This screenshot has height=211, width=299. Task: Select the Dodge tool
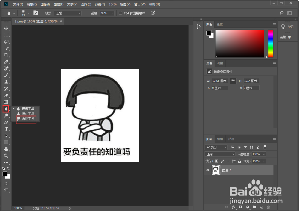tap(6, 115)
